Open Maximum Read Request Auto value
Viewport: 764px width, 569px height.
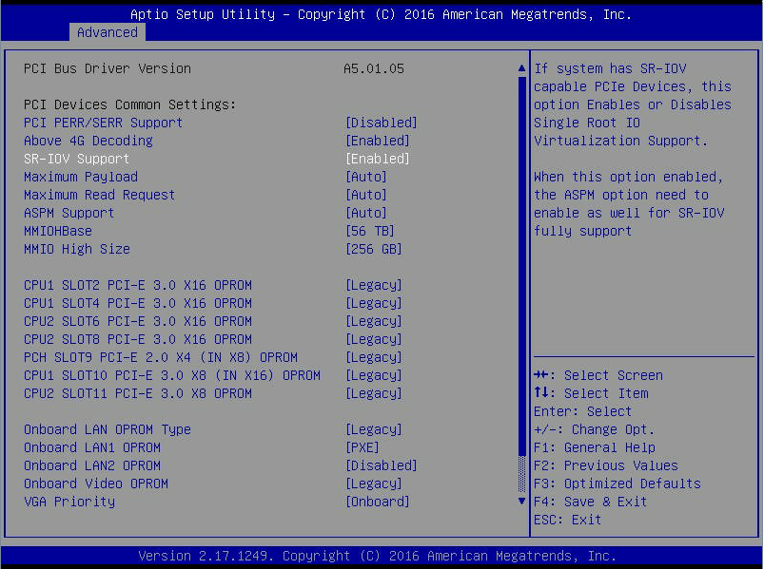[x=366, y=195]
